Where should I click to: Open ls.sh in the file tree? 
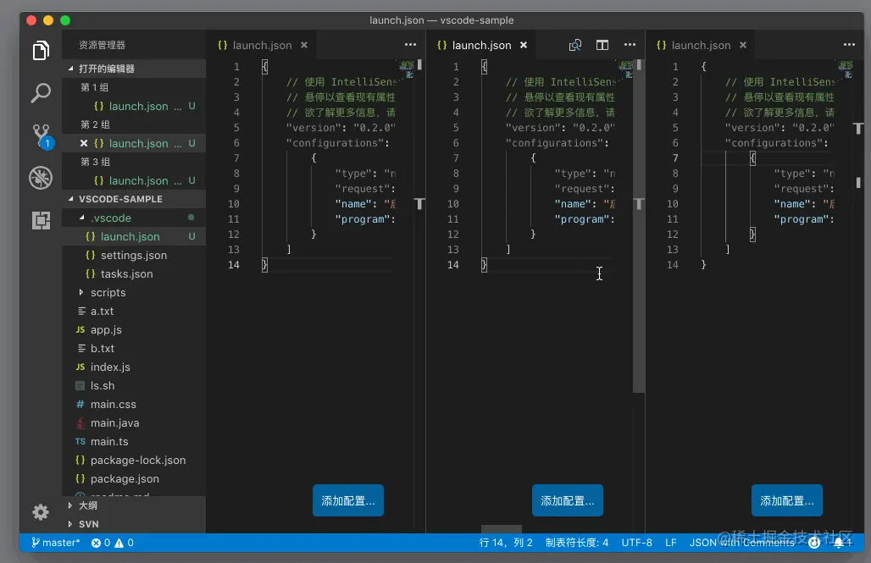coord(134,385)
